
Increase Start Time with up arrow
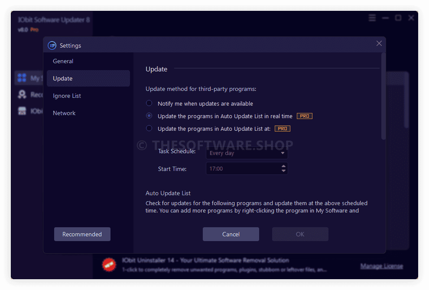(x=283, y=166)
